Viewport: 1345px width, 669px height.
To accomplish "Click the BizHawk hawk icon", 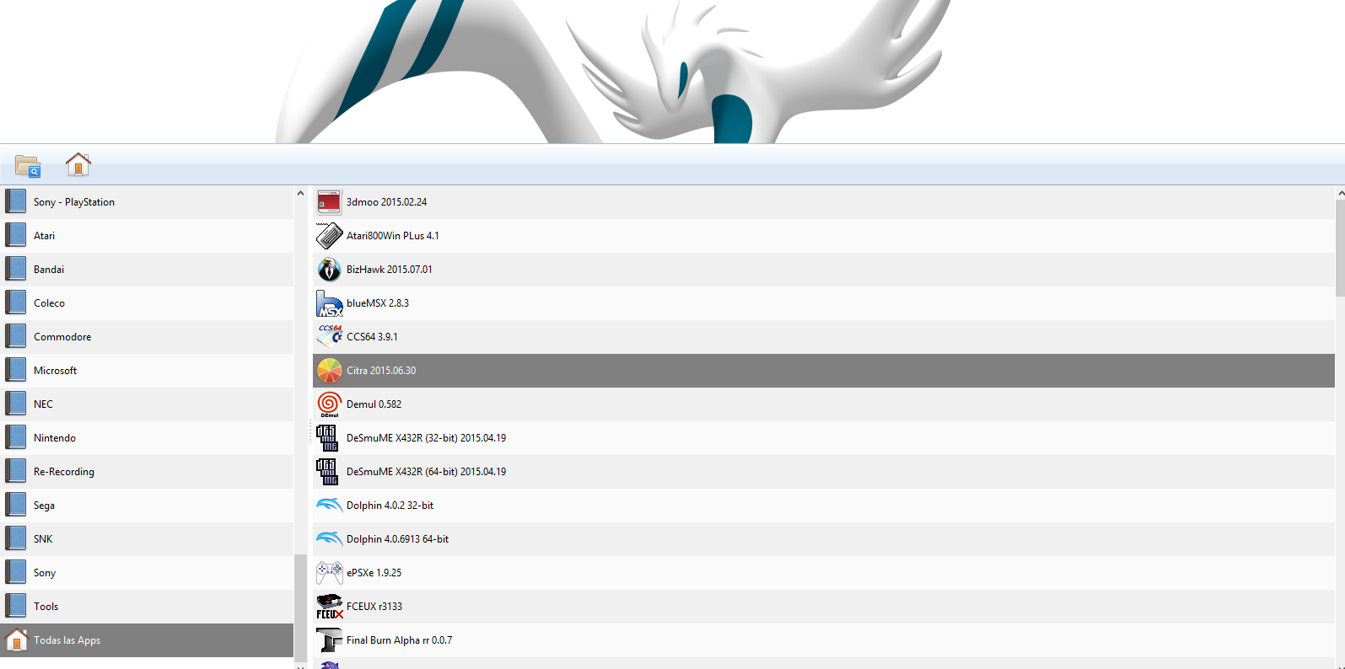I will coord(329,270).
